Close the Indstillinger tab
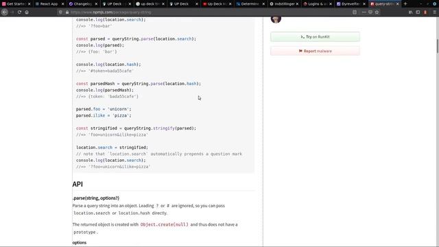Screen dimensions: 439x247 [297, 4]
